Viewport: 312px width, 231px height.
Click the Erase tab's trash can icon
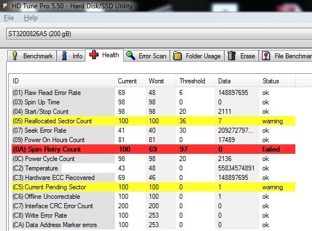point(232,56)
